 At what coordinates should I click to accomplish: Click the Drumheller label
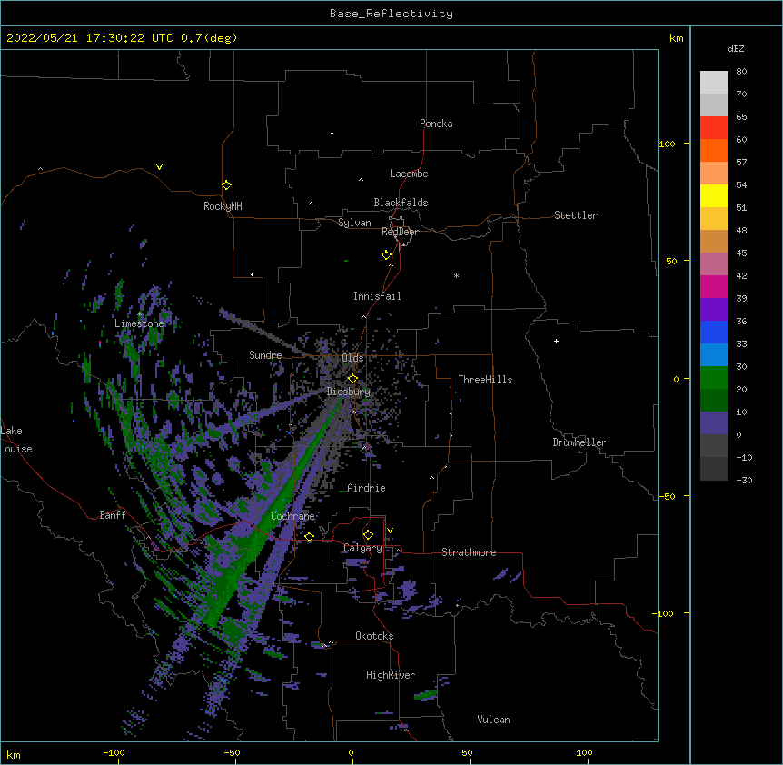pos(580,442)
